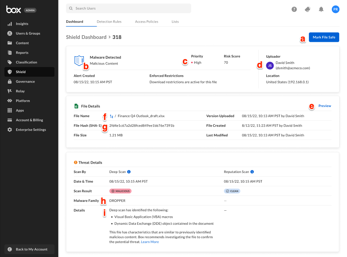Click the Mark File Safe button
The image size is (347, 257).
click(x=324, y=37)
